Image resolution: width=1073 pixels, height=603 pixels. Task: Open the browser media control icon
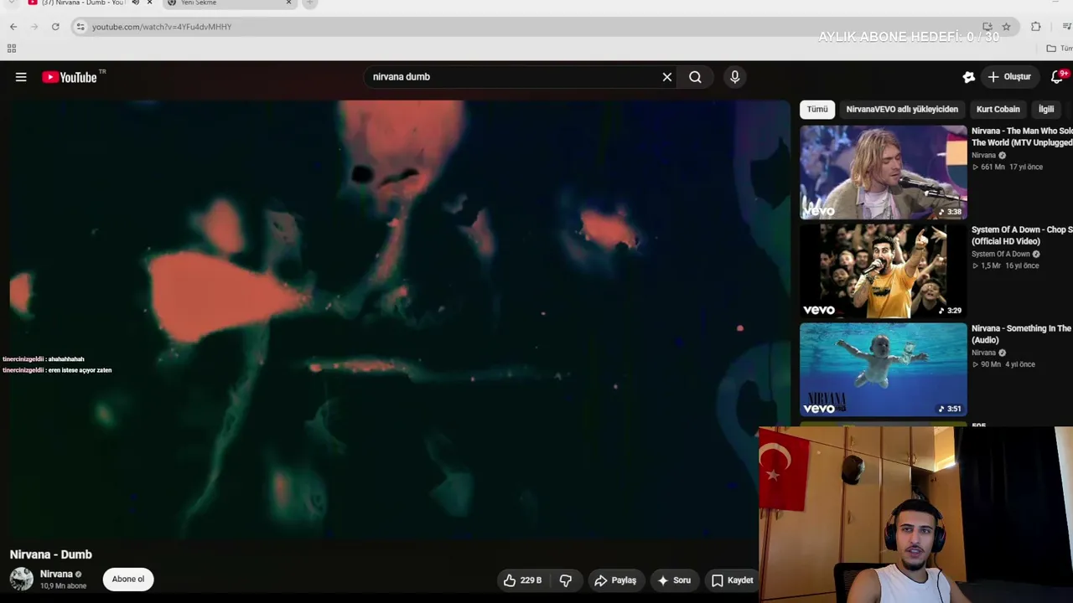click(x=1066, y=27)
